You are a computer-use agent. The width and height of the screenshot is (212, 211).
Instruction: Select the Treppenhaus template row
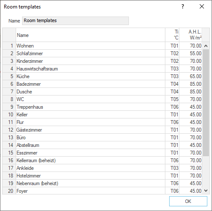(x=102, y=107)
